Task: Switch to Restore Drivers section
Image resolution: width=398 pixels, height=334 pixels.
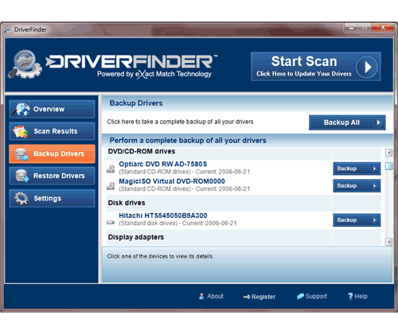Action: [52, 176]
